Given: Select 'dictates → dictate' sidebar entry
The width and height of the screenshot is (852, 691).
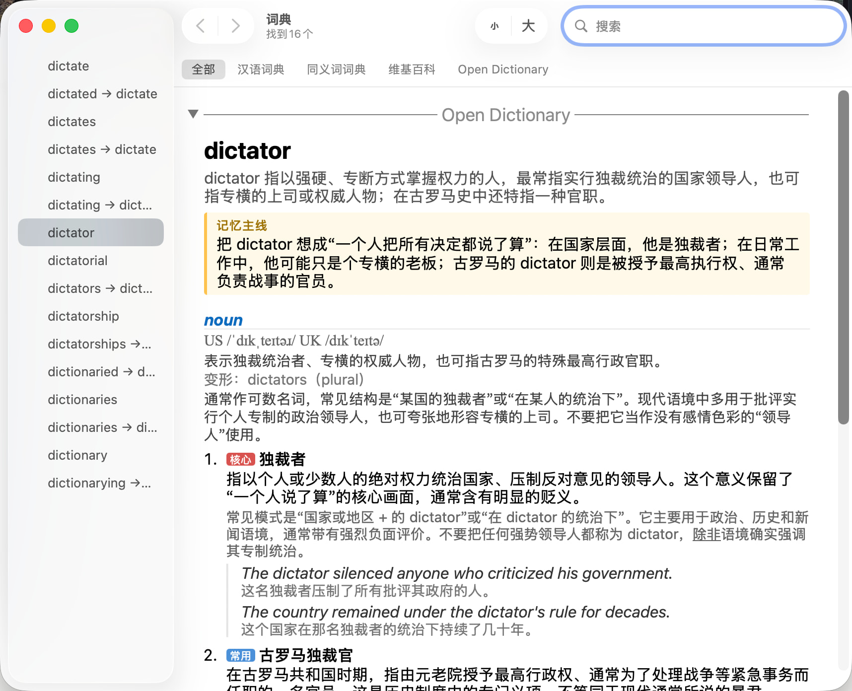Looking at the screenshot, I should pyautogui.click(x=91, y=149).
